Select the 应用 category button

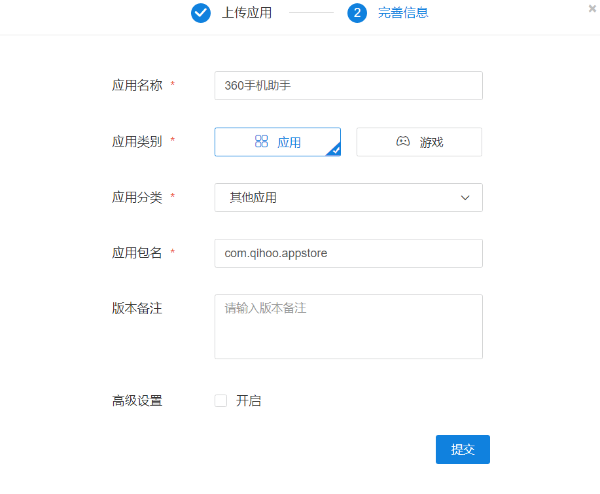[x=278, y=142]
